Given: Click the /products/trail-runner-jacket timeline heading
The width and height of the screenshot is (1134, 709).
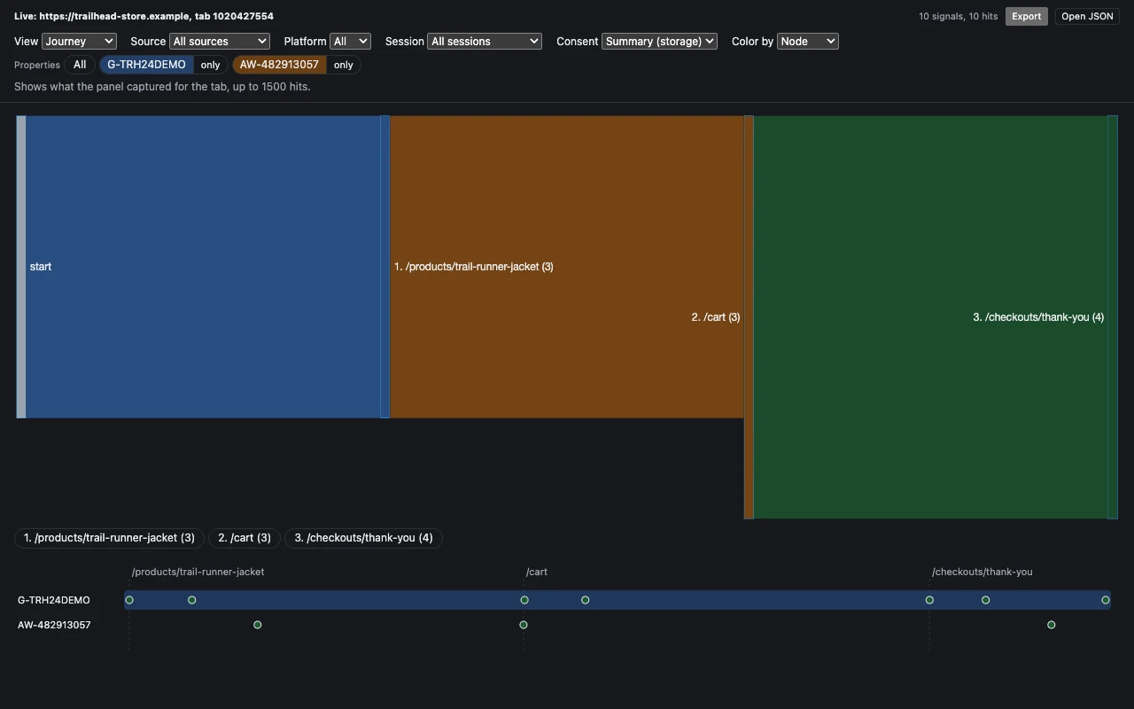Looking at the screenshot, I should (x=198, y=572).
